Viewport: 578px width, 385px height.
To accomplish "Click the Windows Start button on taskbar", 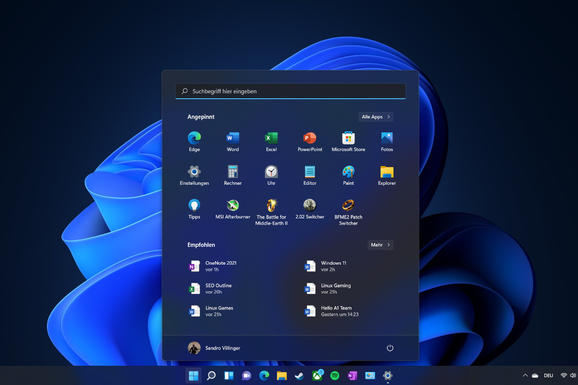I will [x=194, y=375].
